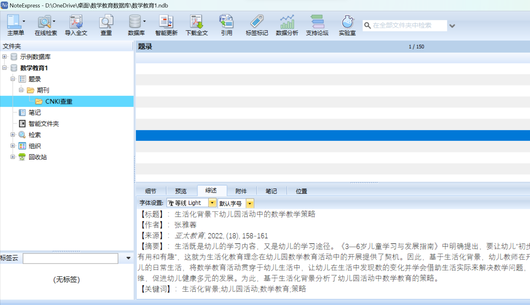
Task: Click the source line 亚太教育, 2022, (18), 158-161
Action: (221, 236)
